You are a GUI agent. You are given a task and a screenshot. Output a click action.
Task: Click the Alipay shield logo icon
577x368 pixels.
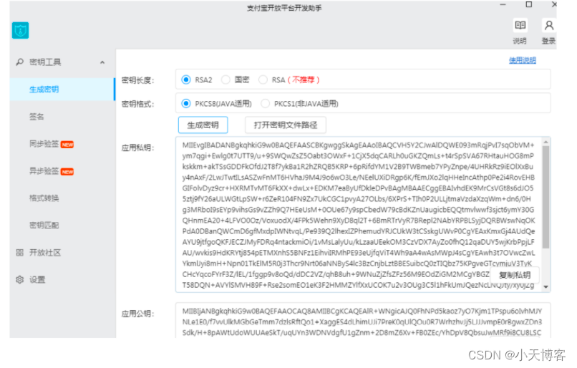(20, 31)
